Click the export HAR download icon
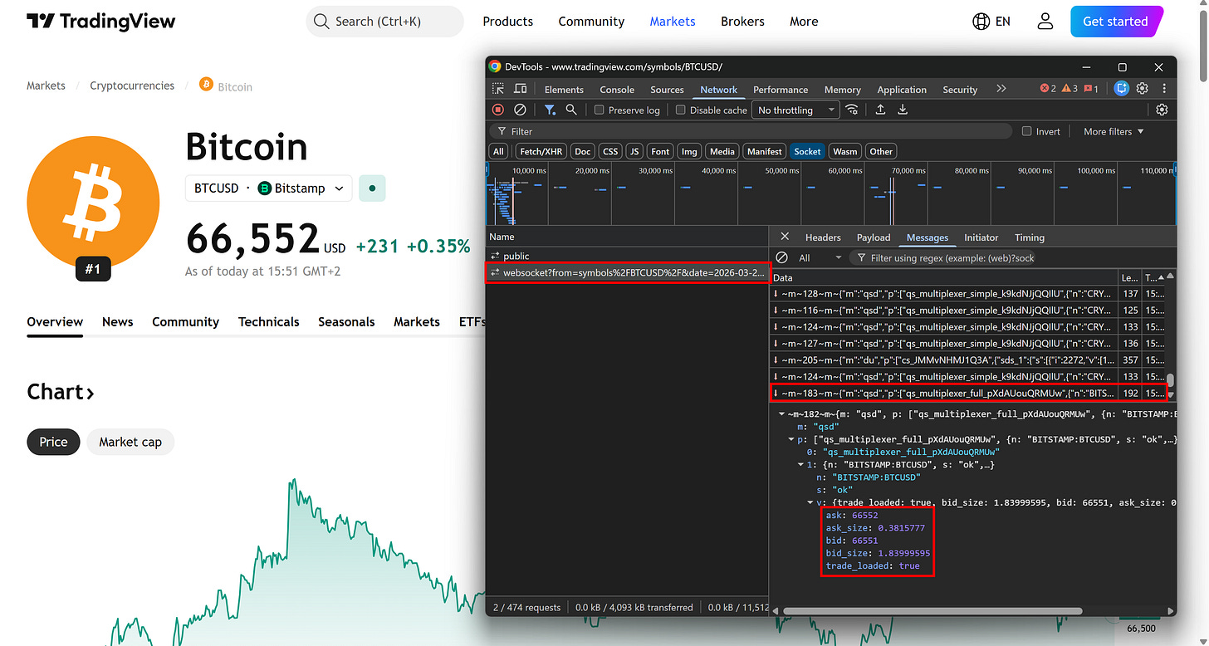The width and height of the screenshot is (1209, 646). (x=903, y=110)
